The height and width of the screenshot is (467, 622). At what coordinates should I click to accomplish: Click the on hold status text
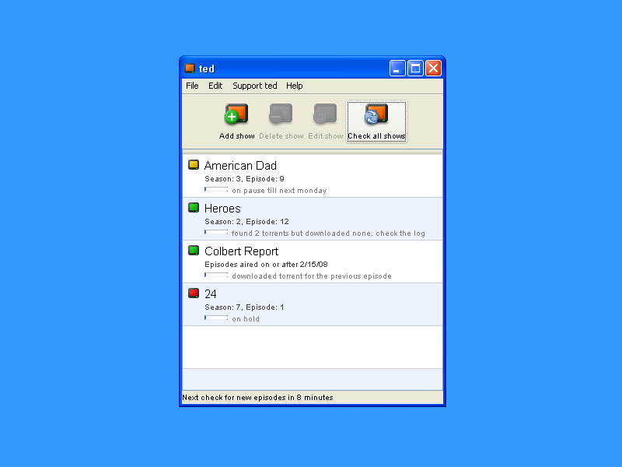tap(246, 319)
